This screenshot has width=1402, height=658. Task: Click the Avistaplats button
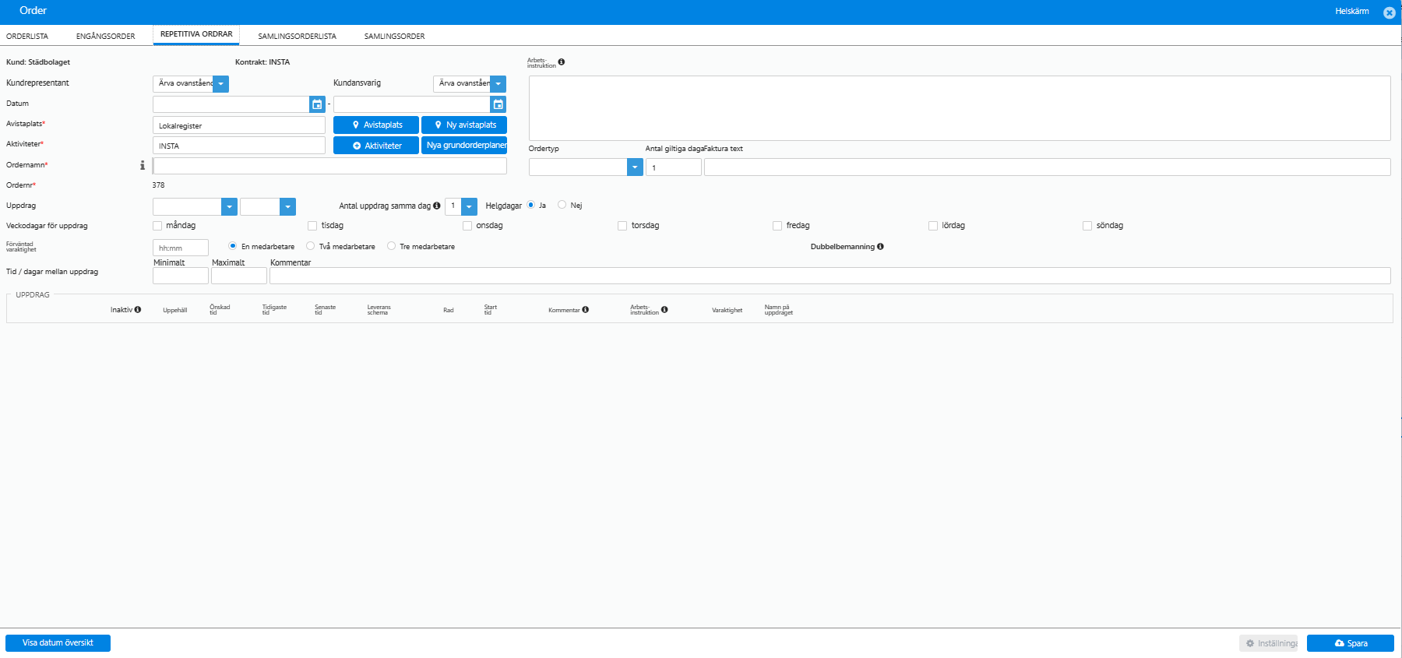[x=376, y=125]
